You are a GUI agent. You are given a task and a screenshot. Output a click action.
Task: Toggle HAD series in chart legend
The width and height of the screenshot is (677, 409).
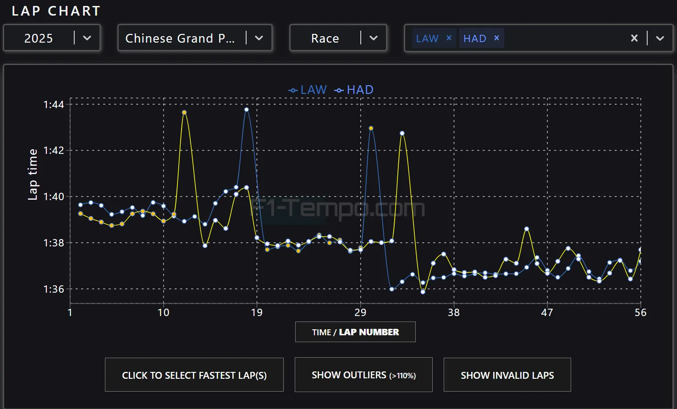click(x=354, y=90)
